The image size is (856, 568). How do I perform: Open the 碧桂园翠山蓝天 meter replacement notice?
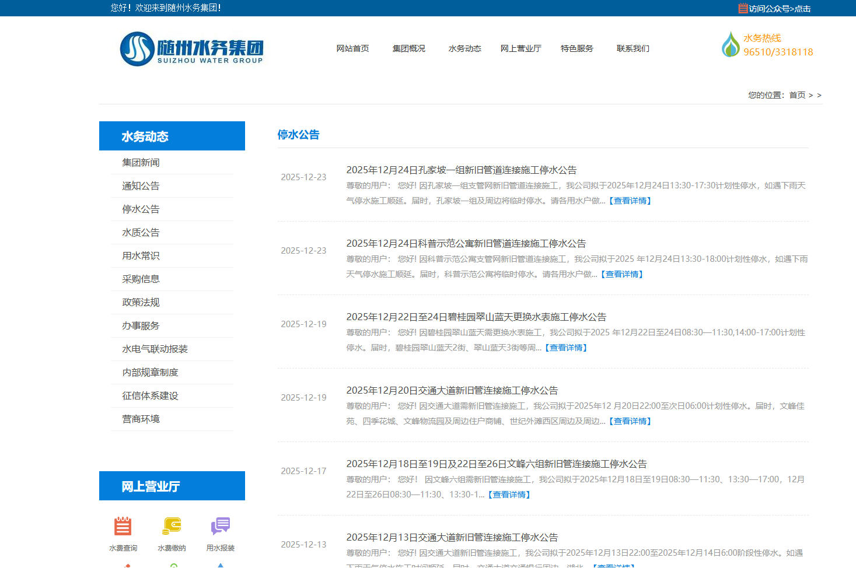(x=476, y=317)
